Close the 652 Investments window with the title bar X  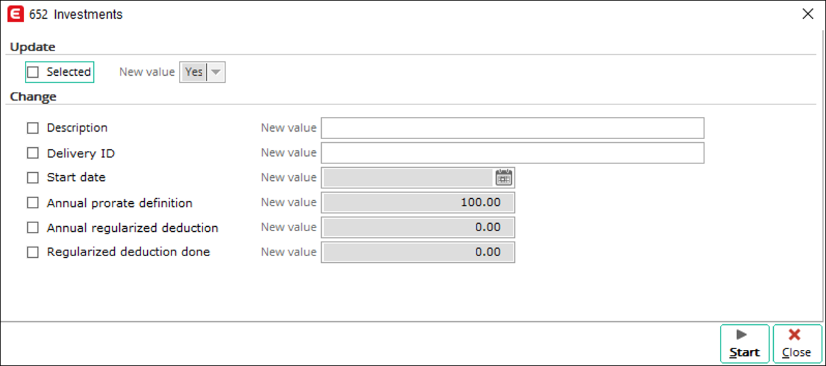pos(808,14)
